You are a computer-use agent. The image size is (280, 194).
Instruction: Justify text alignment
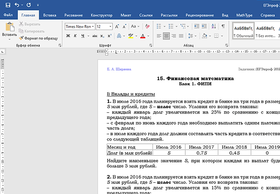point(181,36)
